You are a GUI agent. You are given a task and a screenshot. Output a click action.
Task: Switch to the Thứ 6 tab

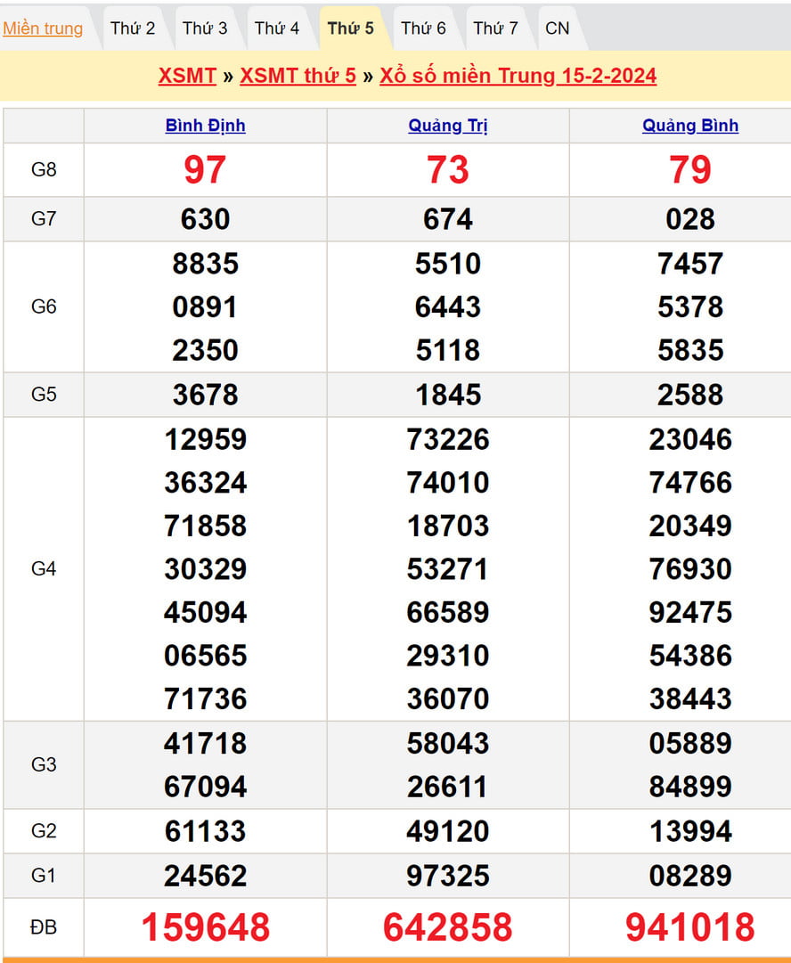[423, 29]
